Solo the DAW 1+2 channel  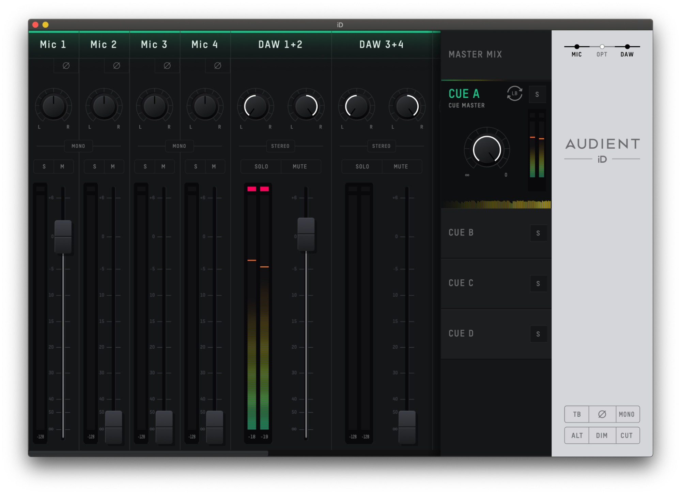(x=261, y=166)
